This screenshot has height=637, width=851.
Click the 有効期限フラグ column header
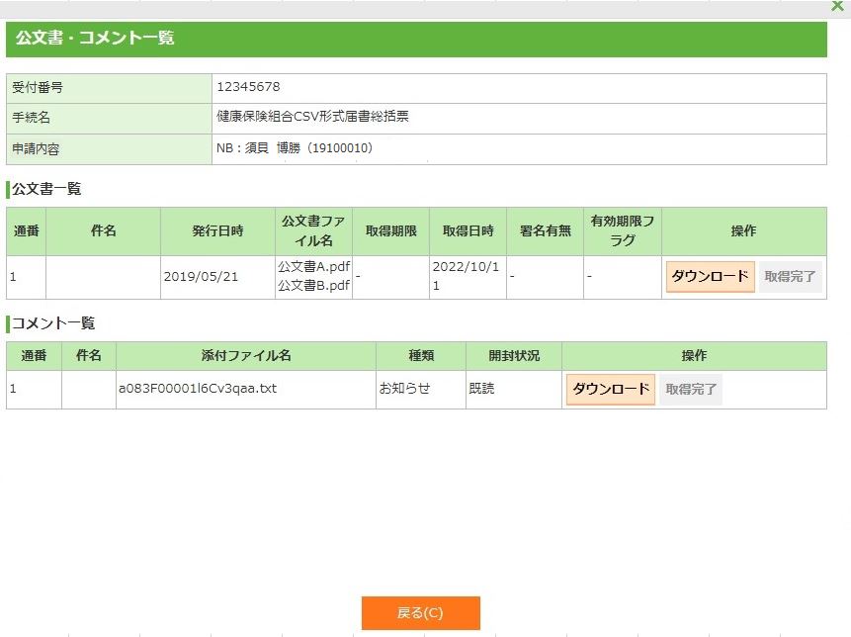pos(622,230)
